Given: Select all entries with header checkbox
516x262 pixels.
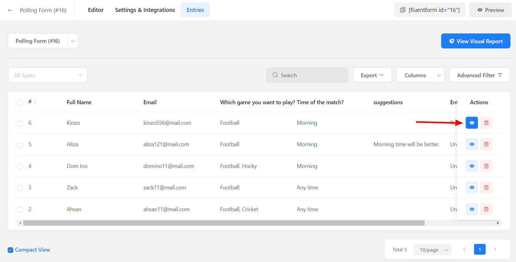Looking at the screenshot, I should (20, 103).
